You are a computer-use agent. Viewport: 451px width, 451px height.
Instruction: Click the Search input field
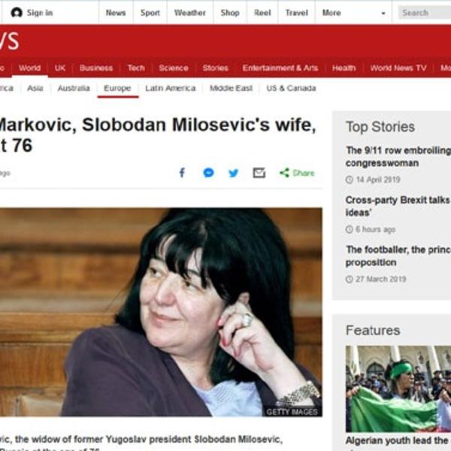click(x=425, y=13)
